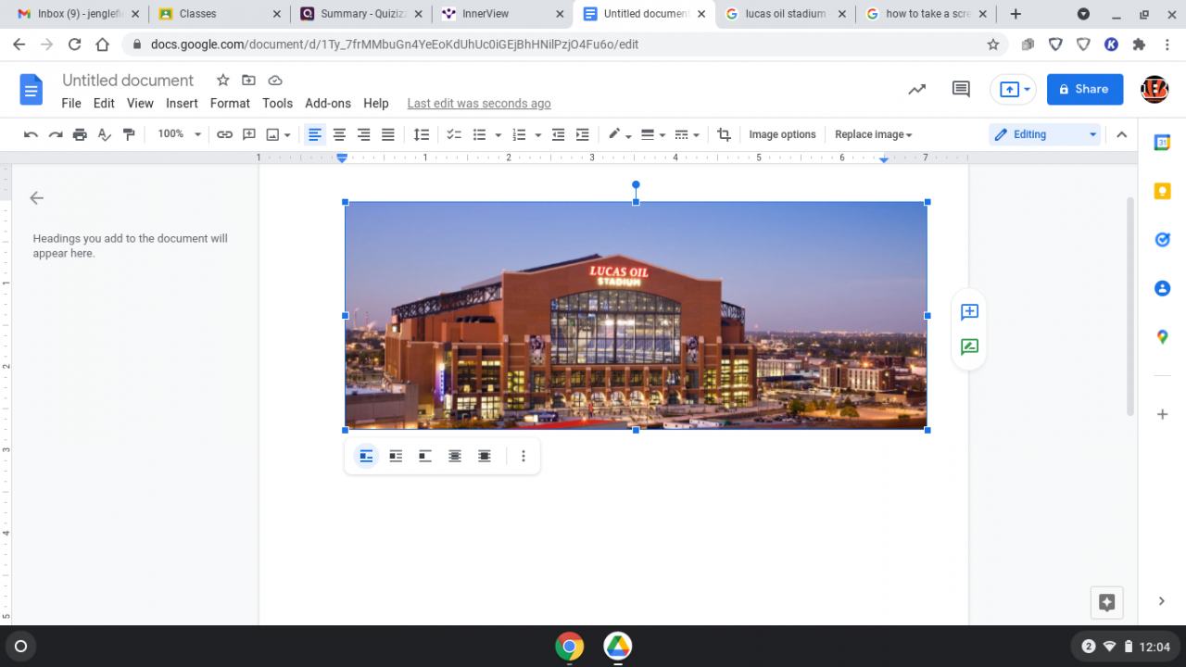Click the blue Share button

click(1084, 89)
